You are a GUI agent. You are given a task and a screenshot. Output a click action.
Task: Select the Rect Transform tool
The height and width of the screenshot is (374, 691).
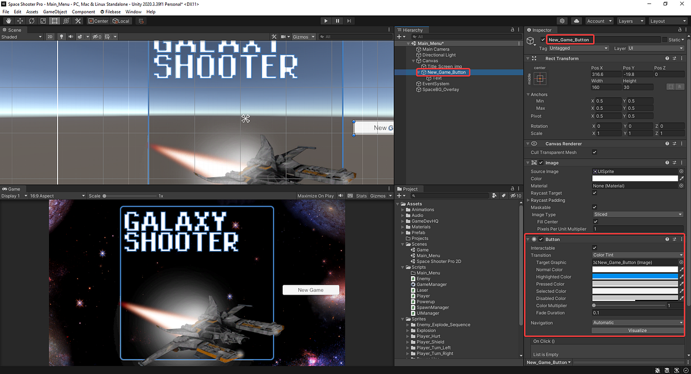point(55,21)
